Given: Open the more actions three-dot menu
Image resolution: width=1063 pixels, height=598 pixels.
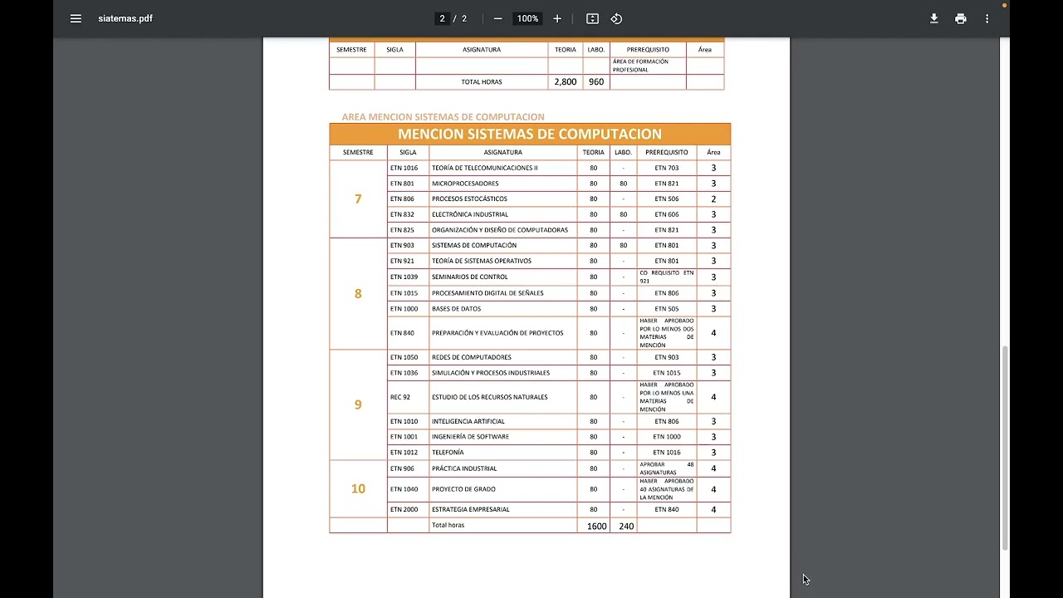Looking at the screenshot, I should [987, 18].
